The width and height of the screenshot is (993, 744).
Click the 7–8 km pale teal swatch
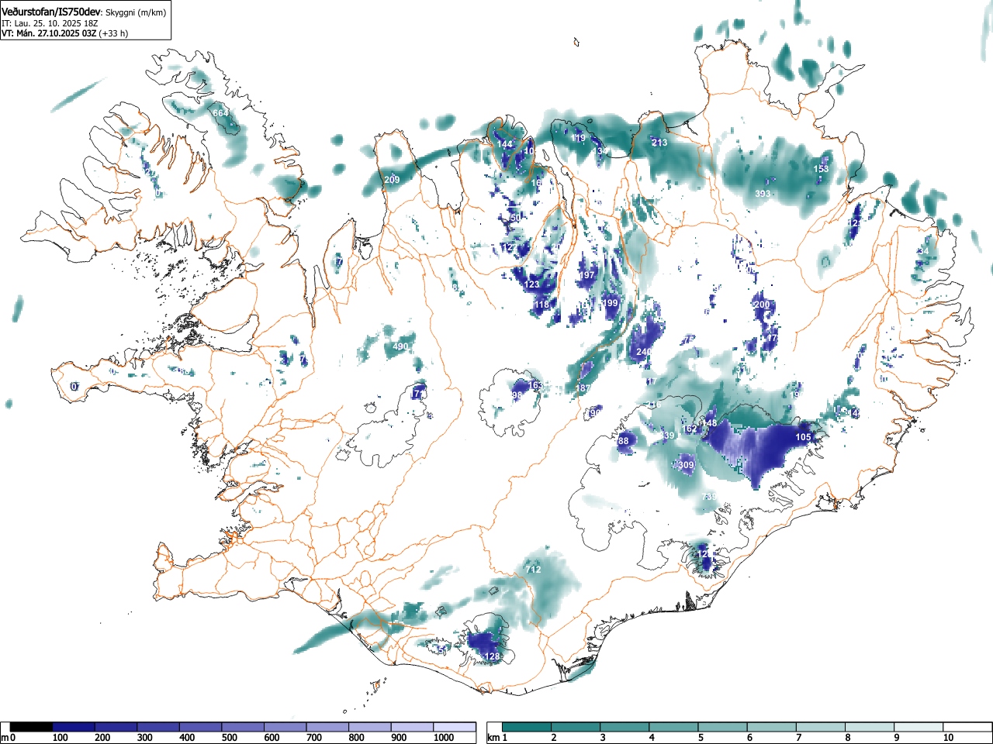click(x=822, y=727)
